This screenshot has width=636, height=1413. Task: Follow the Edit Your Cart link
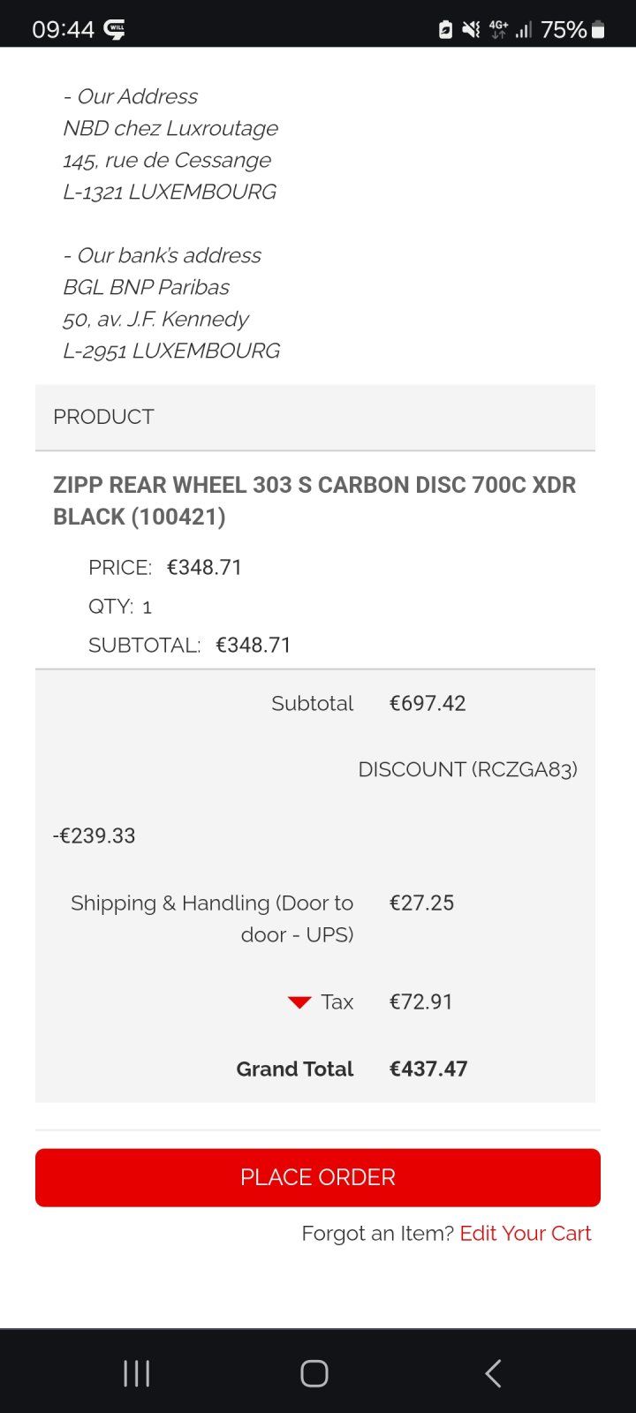(x=526, y=1233)
